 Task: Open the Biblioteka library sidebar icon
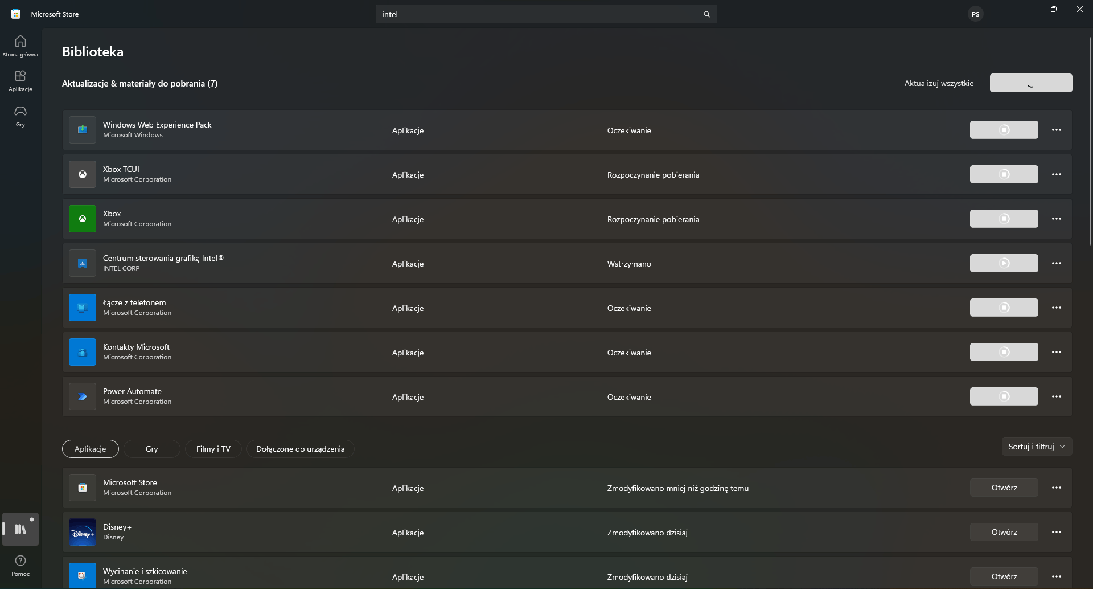click(x=20, y=529)
